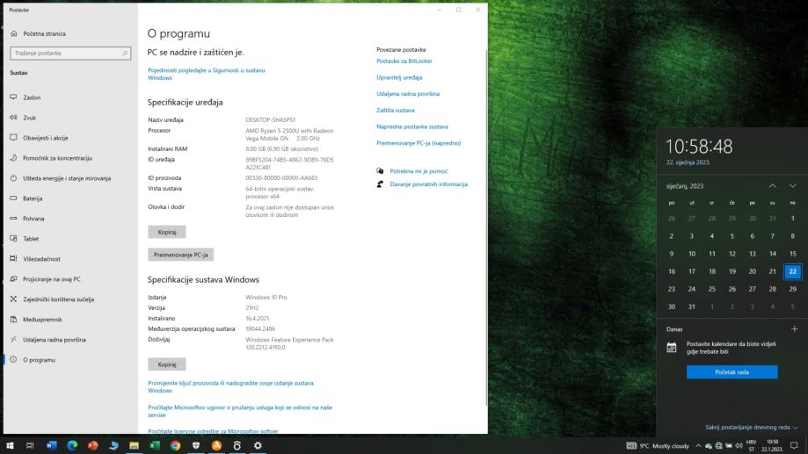Go to next month with calendar down chevron
The height and width of the screenshot is (454, 808).
click(x=792, y=186)
